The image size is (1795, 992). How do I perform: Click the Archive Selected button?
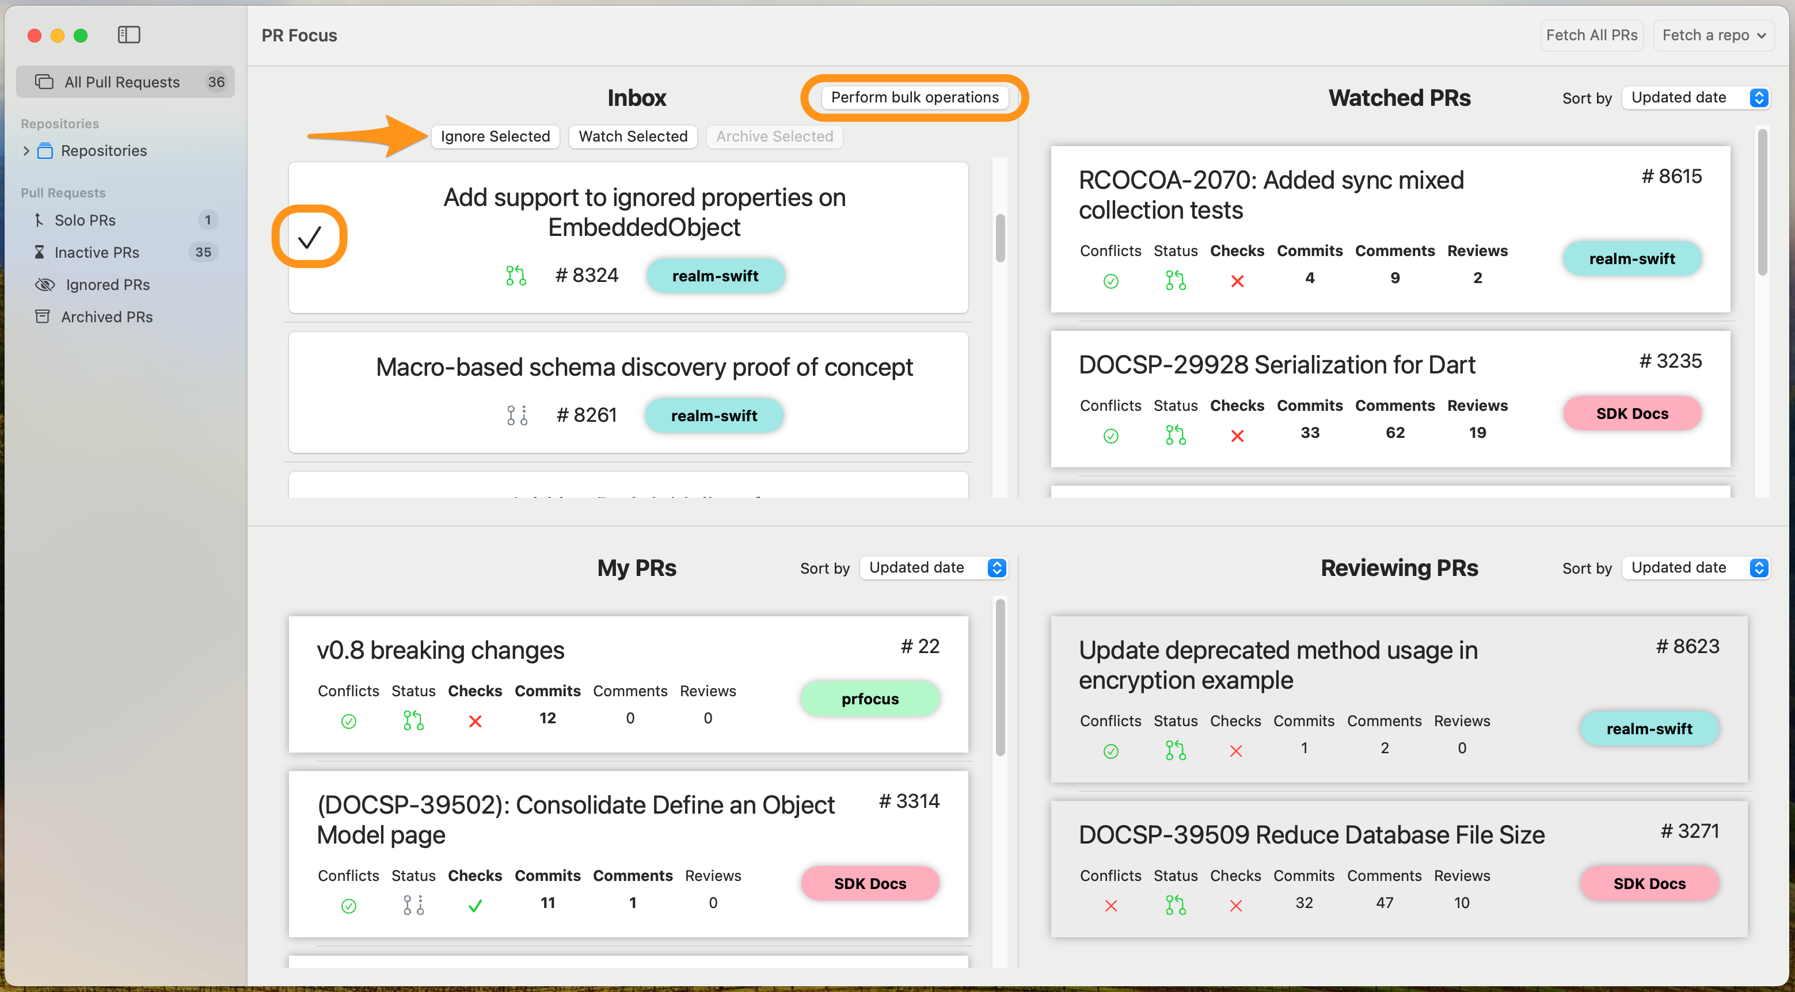point(774,136)
